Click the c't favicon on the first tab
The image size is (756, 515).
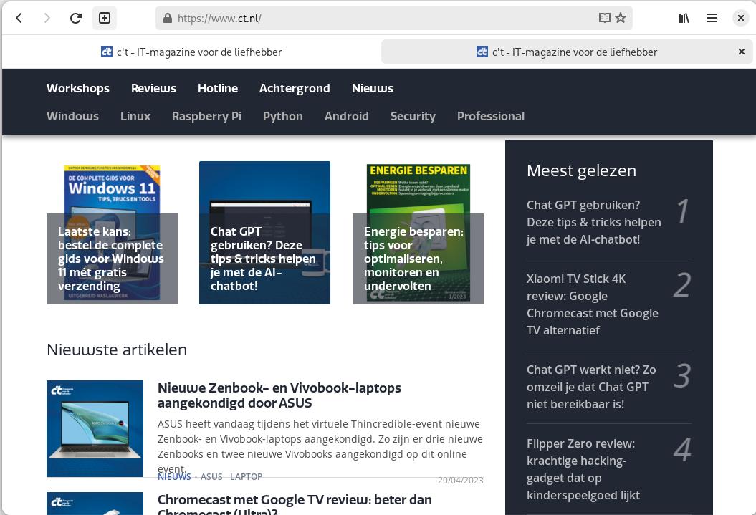point(107,52)
